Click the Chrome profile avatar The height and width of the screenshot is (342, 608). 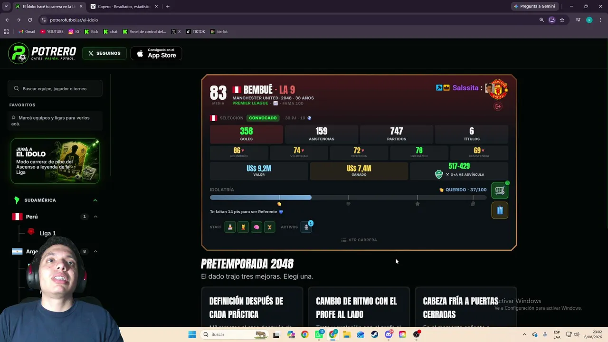click(x=589, y=20)
